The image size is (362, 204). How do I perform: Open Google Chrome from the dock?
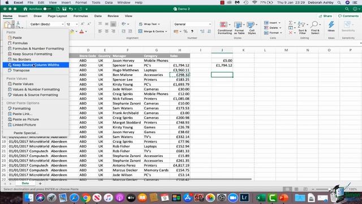click(x=85, y=198)
